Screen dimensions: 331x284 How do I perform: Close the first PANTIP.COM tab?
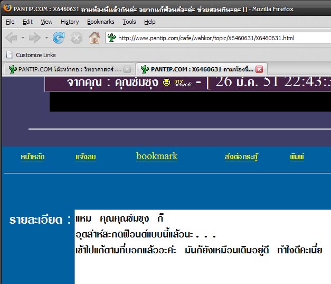pos(127,69)
